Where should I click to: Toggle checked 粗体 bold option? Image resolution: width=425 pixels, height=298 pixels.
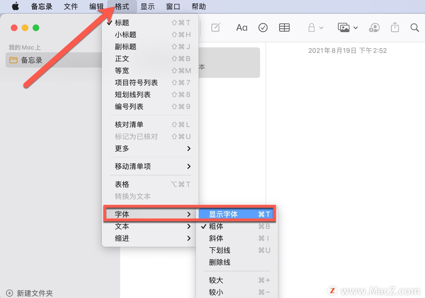(x=237, y=226)
